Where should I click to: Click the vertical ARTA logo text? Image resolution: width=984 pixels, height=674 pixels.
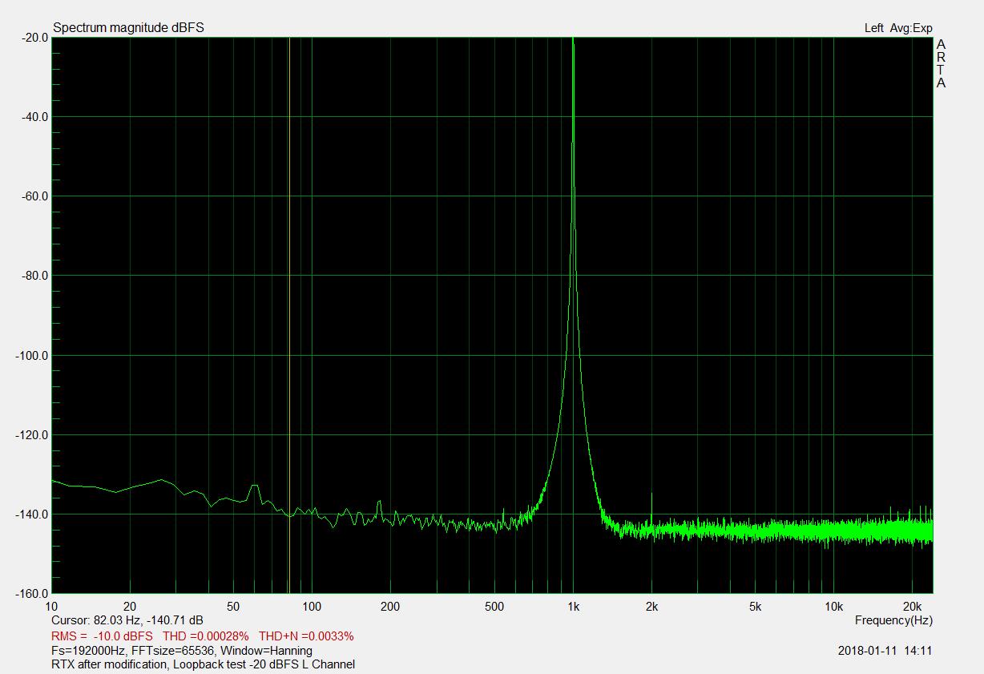(941, 63)
